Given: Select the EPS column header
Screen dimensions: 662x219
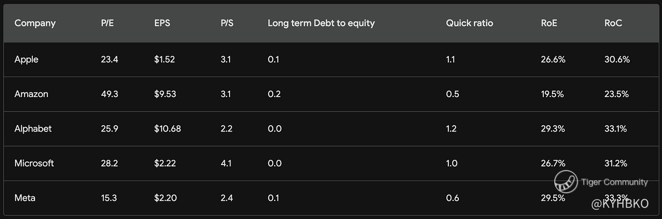Looking at the screenshot, I should (162, 23).
